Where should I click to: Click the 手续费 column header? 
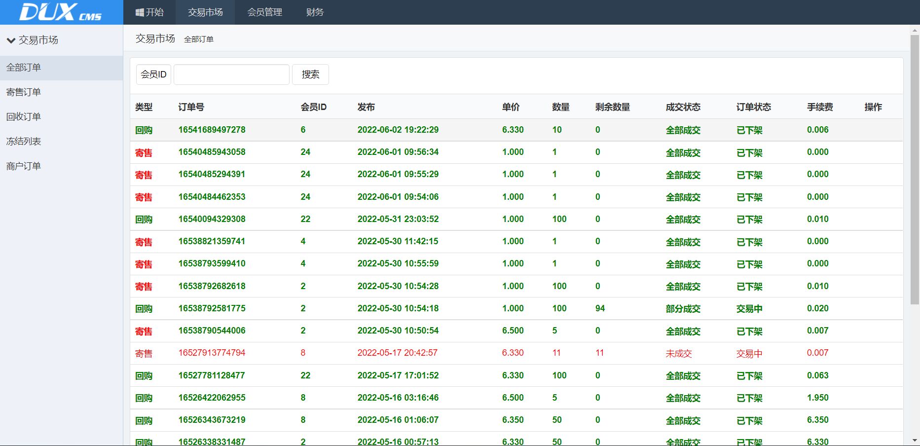pos(820,107)
